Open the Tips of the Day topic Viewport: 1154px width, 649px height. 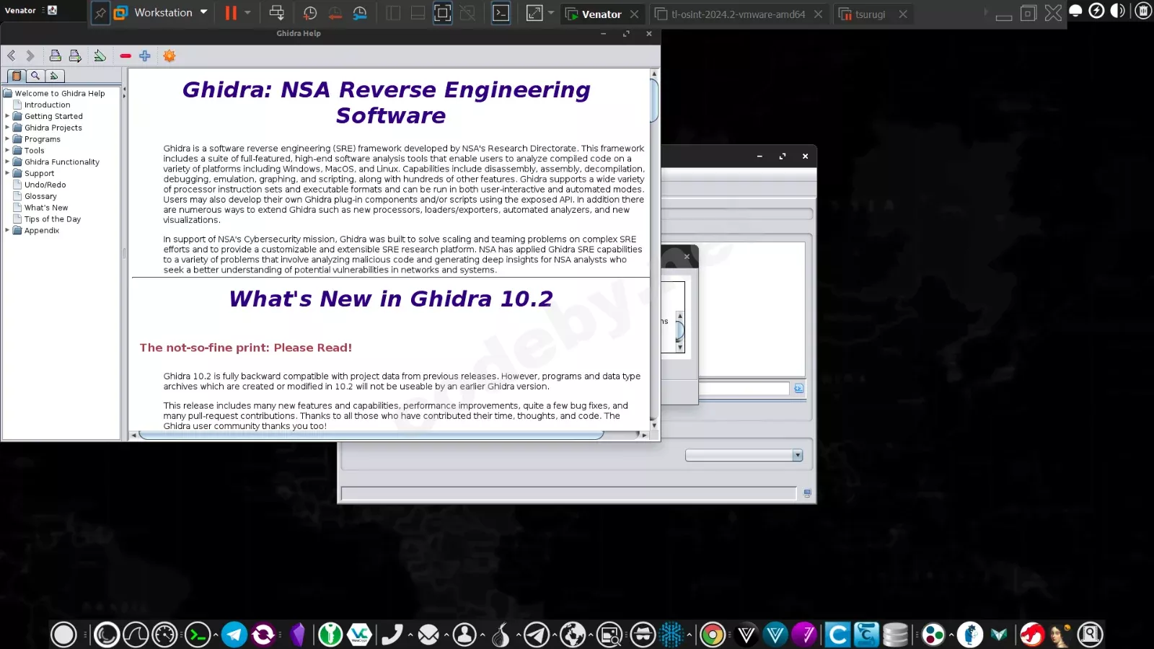(52, 219)
